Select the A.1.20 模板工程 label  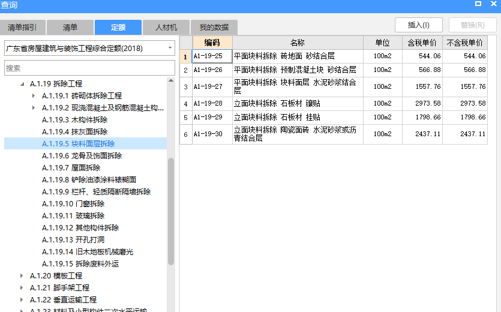point(56,275)
